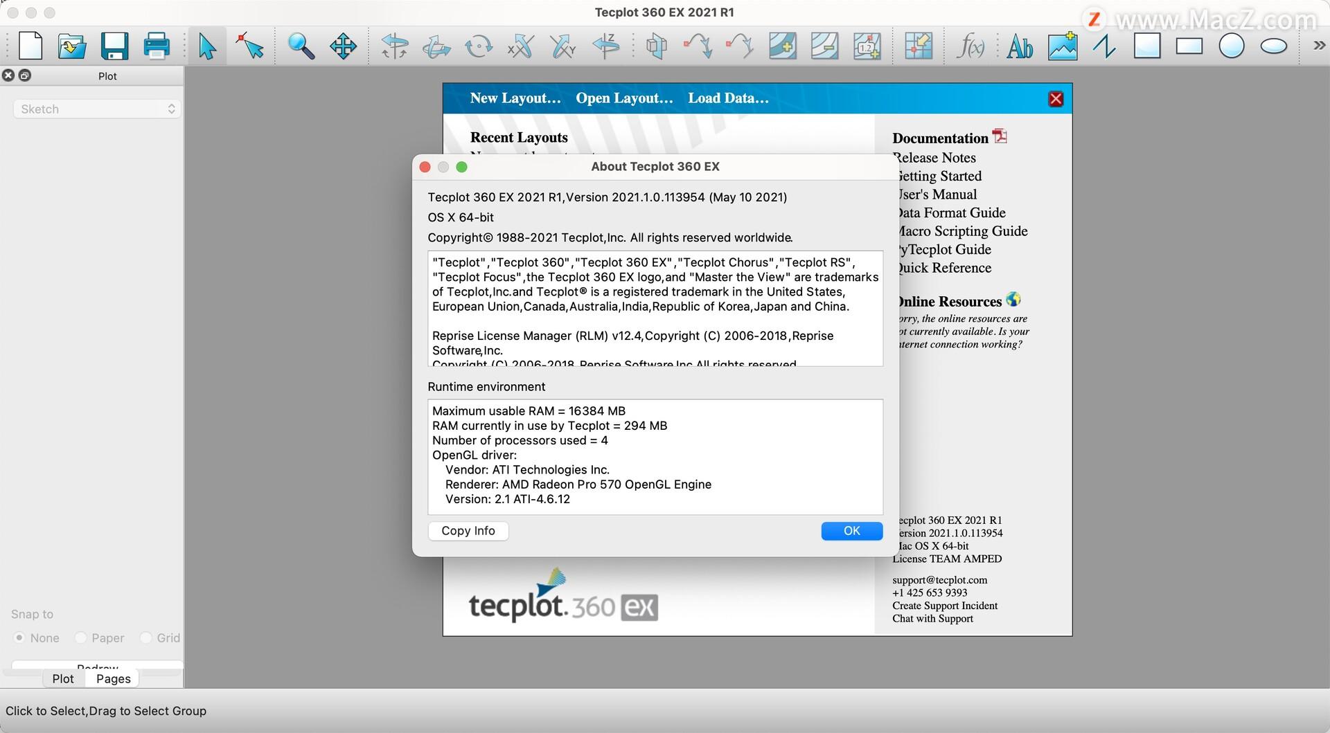Click Create Support Incident link
Image resolution: width=1330 pixels, height=733 pixels.
click(x=945, y=606)
